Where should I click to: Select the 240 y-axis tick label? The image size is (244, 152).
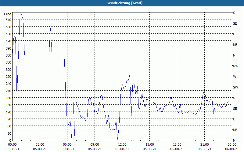pos(9,84)
